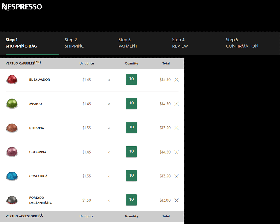Click El Salvador $14.50 total
The width and height of the screenshot is (280, 224).
(165, 80)
